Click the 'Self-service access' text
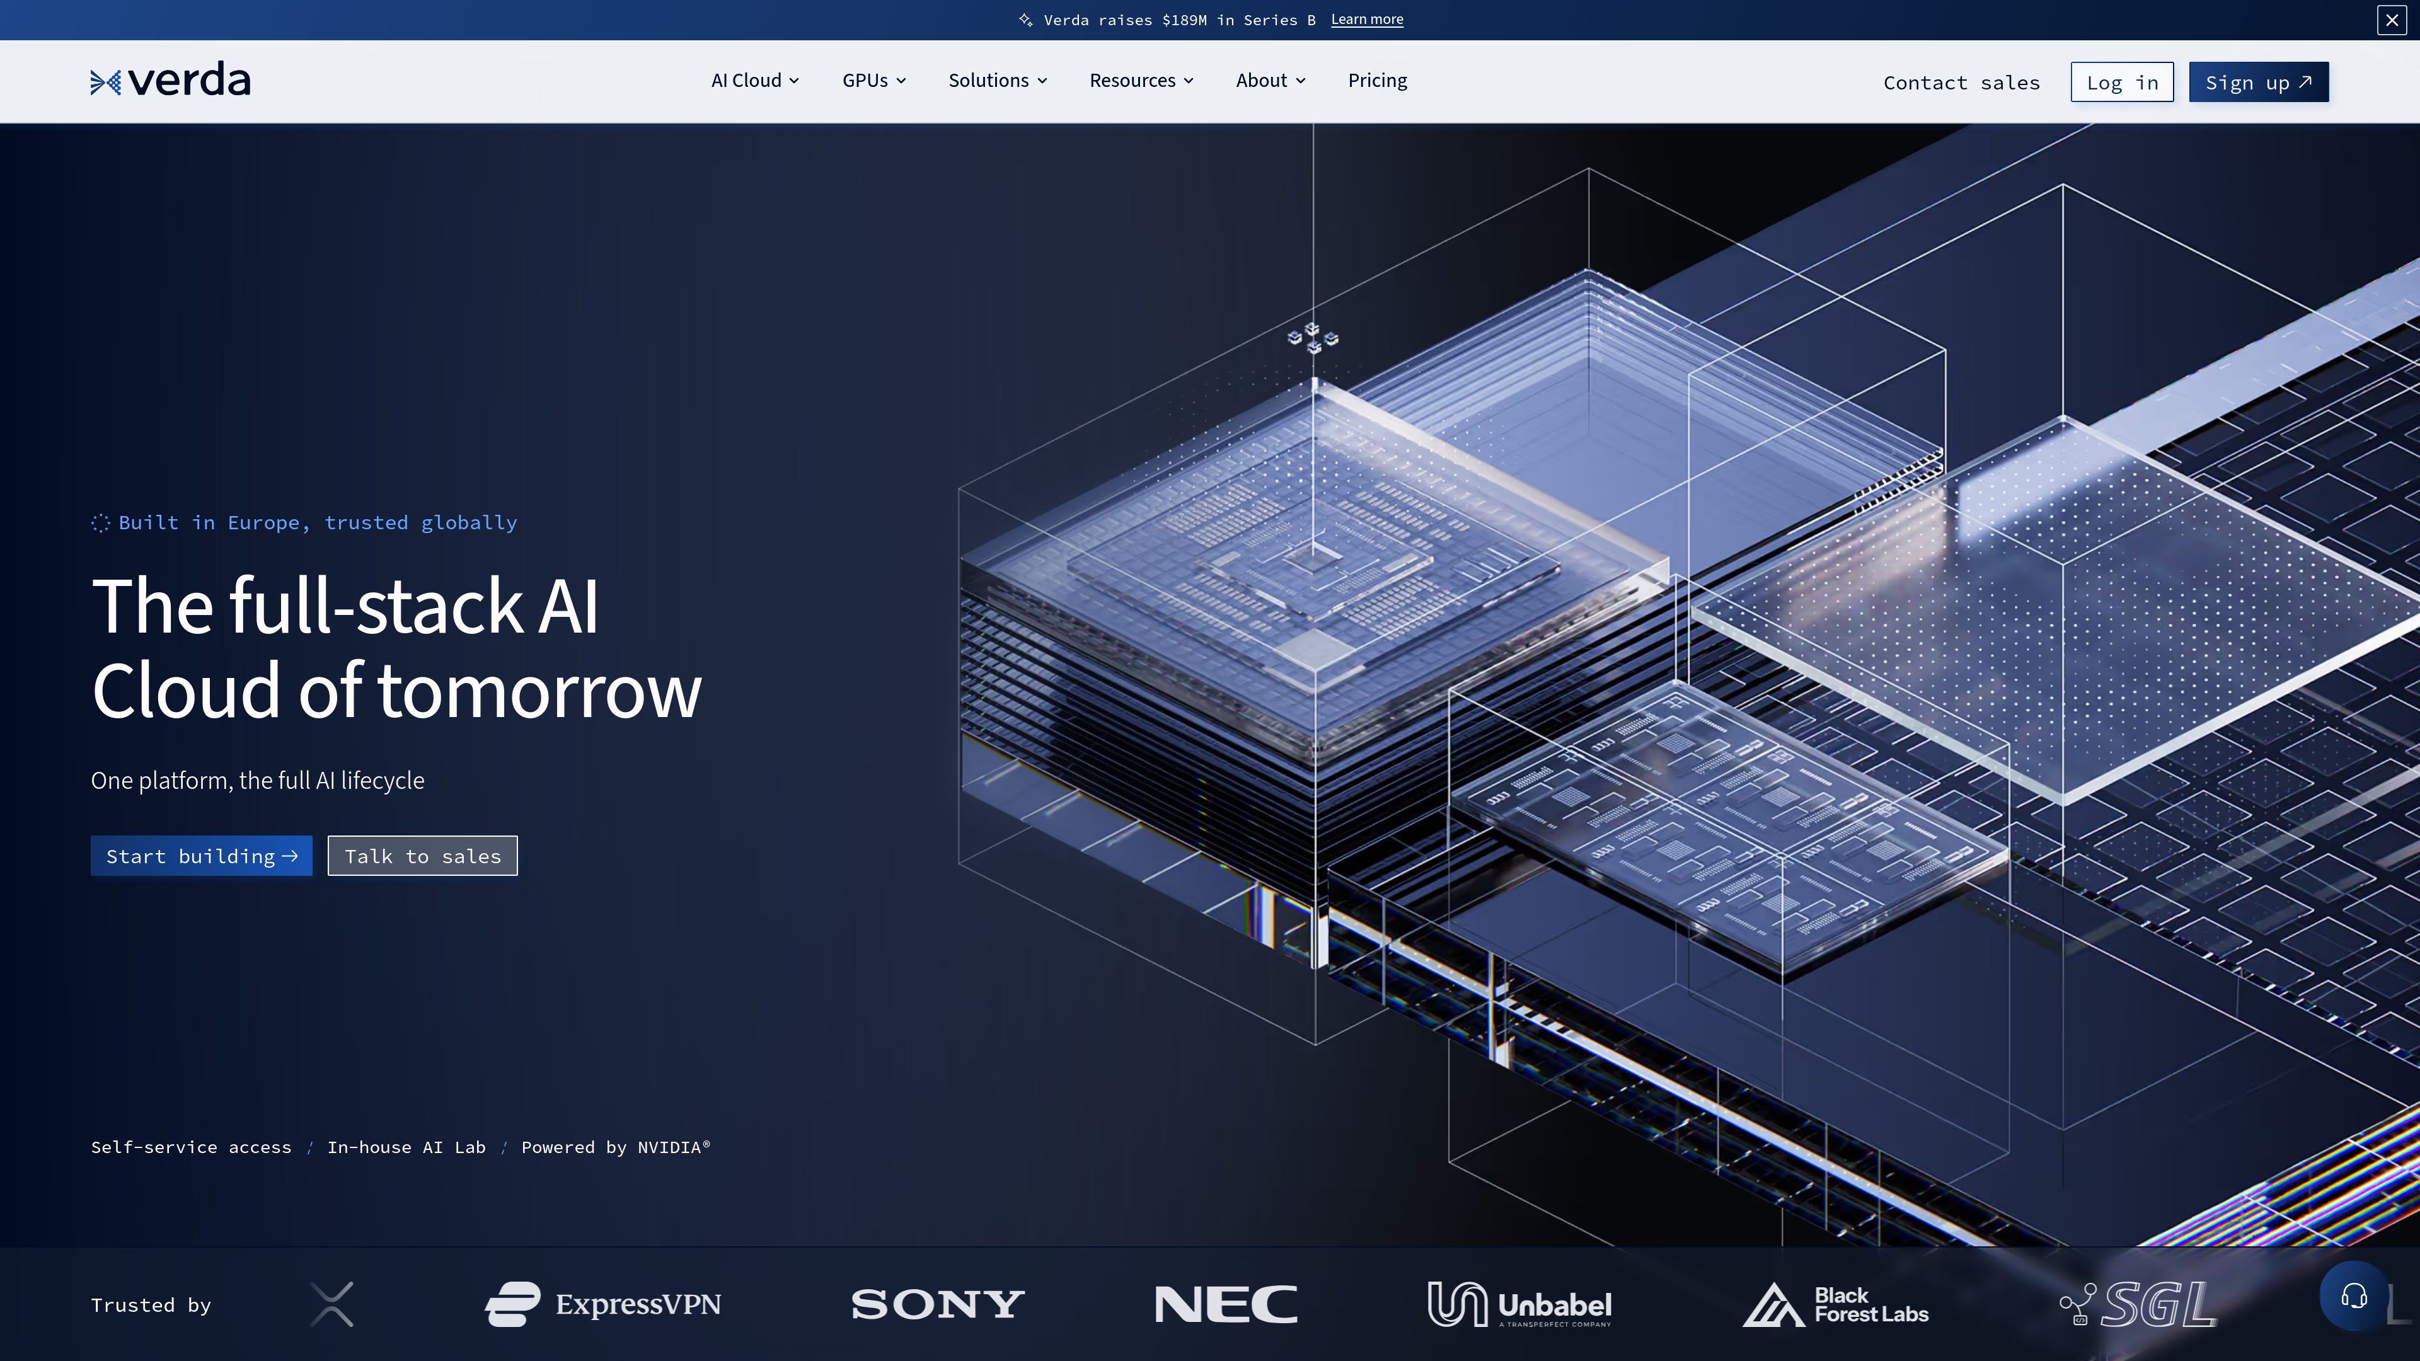This screenshot has height=1361, width=2420. point(191,1147)
